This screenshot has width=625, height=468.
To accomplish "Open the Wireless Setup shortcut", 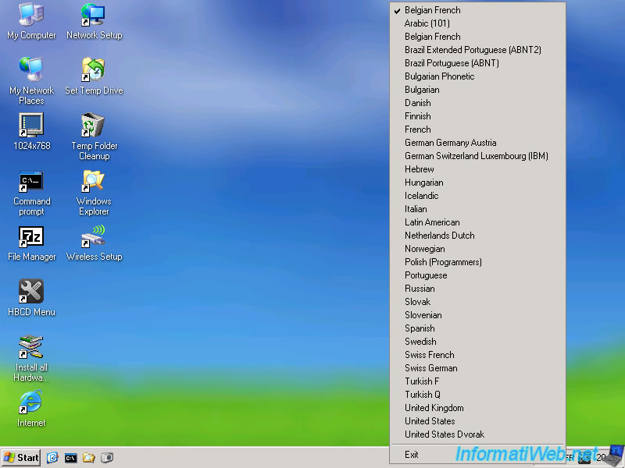I will [x=94, y=243].
